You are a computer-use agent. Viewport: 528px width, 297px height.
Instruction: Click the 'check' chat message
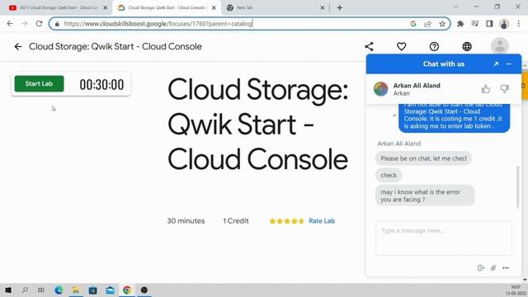[389, 175]
